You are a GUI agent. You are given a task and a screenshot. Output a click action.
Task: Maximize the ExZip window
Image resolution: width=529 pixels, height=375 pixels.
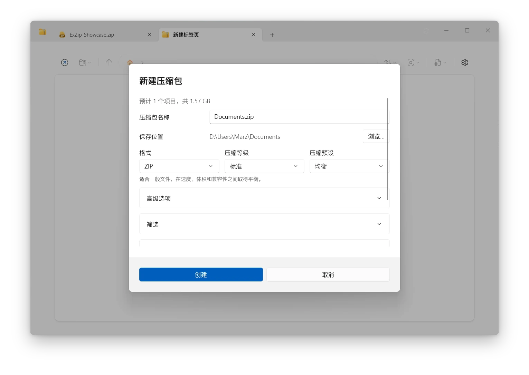pos(467,30)
